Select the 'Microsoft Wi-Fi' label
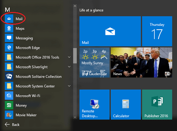The image size is (177, 131). (x=28, y=96)
